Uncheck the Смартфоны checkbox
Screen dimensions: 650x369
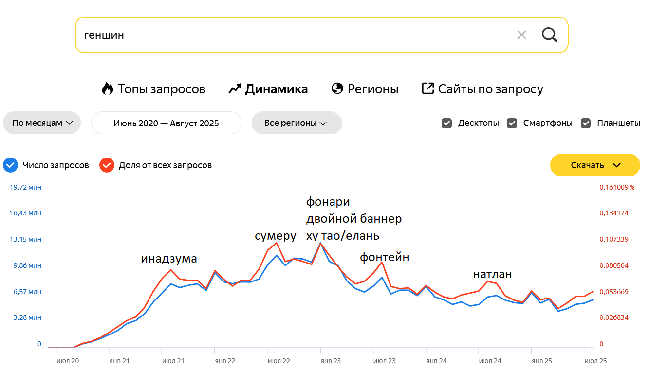tap(512, 123)
